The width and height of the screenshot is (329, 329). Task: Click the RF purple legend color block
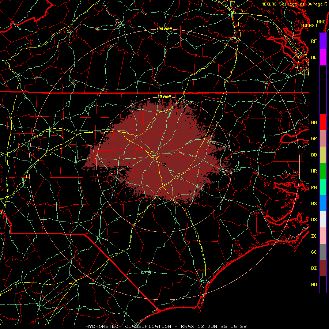click(323, 41)
